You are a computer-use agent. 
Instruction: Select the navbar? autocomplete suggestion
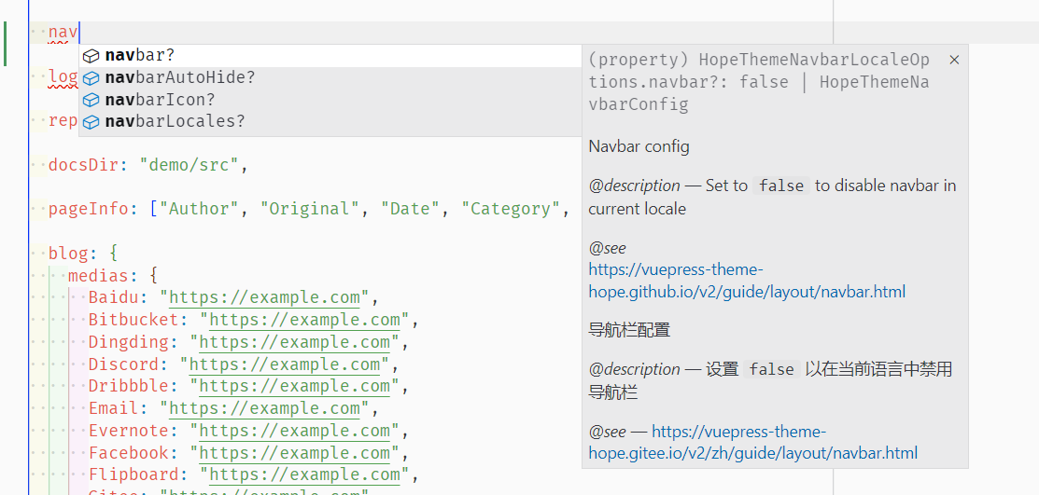click(330, 56)
